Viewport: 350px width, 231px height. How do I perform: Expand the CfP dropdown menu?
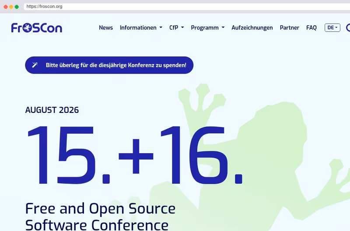pos(177,28)
